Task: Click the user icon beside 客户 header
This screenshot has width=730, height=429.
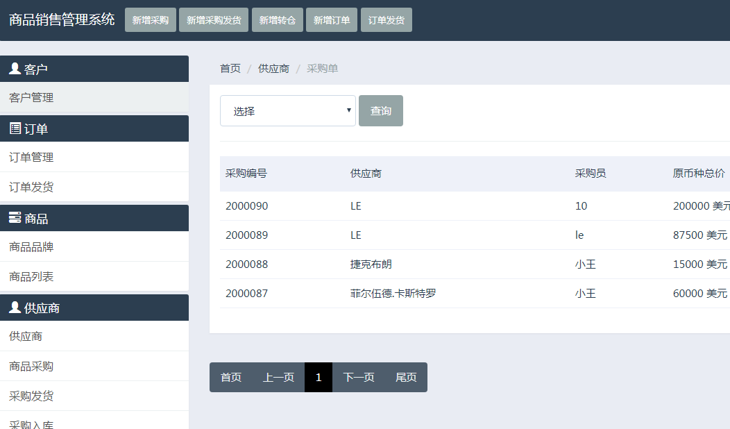Action: pos(15,69)
